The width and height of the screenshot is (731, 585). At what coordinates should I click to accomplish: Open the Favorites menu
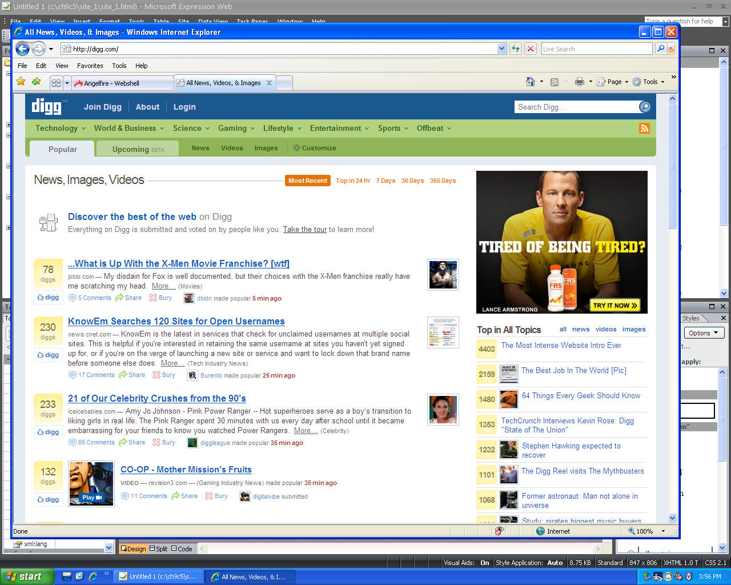(x=90, y=66)
